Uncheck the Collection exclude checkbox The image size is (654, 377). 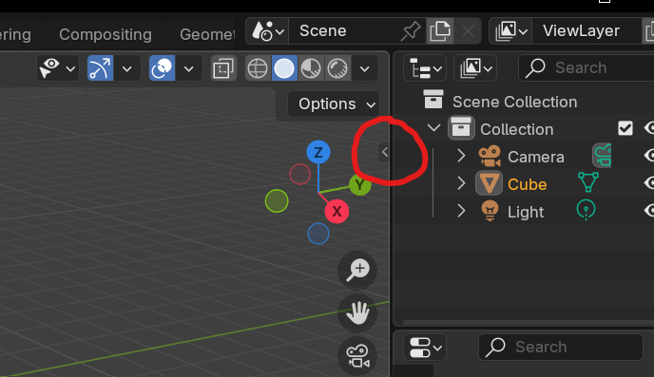coord(625,128)
